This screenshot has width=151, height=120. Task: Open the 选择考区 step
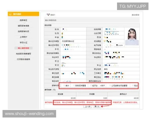23,20
